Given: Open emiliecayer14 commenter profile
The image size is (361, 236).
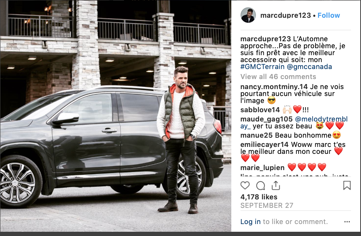Looking at the screenshot, I should point(264,145).
